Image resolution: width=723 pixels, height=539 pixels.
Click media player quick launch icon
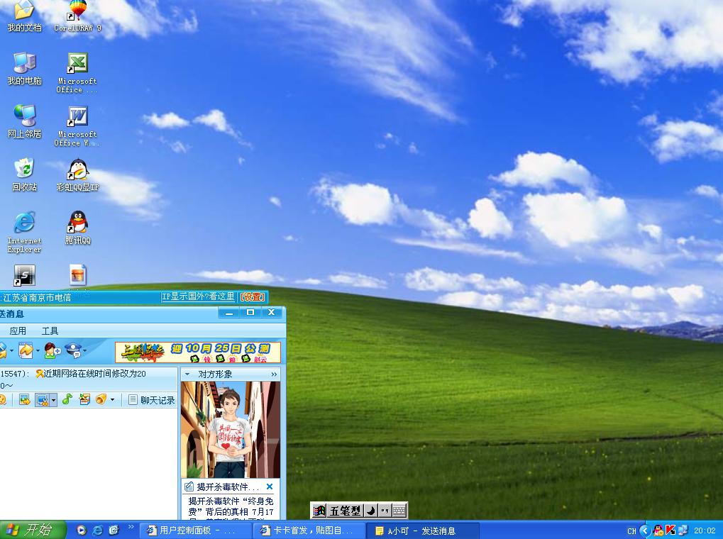point(82,530)
